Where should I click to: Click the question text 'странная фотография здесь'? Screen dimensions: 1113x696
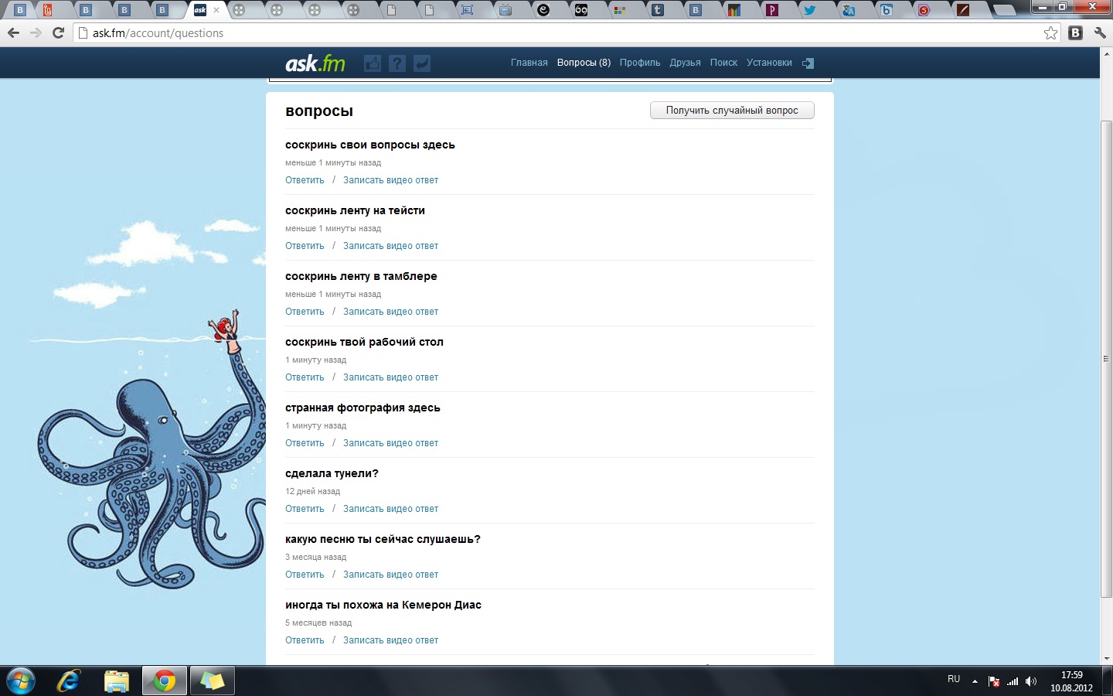[x=362, y=408]
